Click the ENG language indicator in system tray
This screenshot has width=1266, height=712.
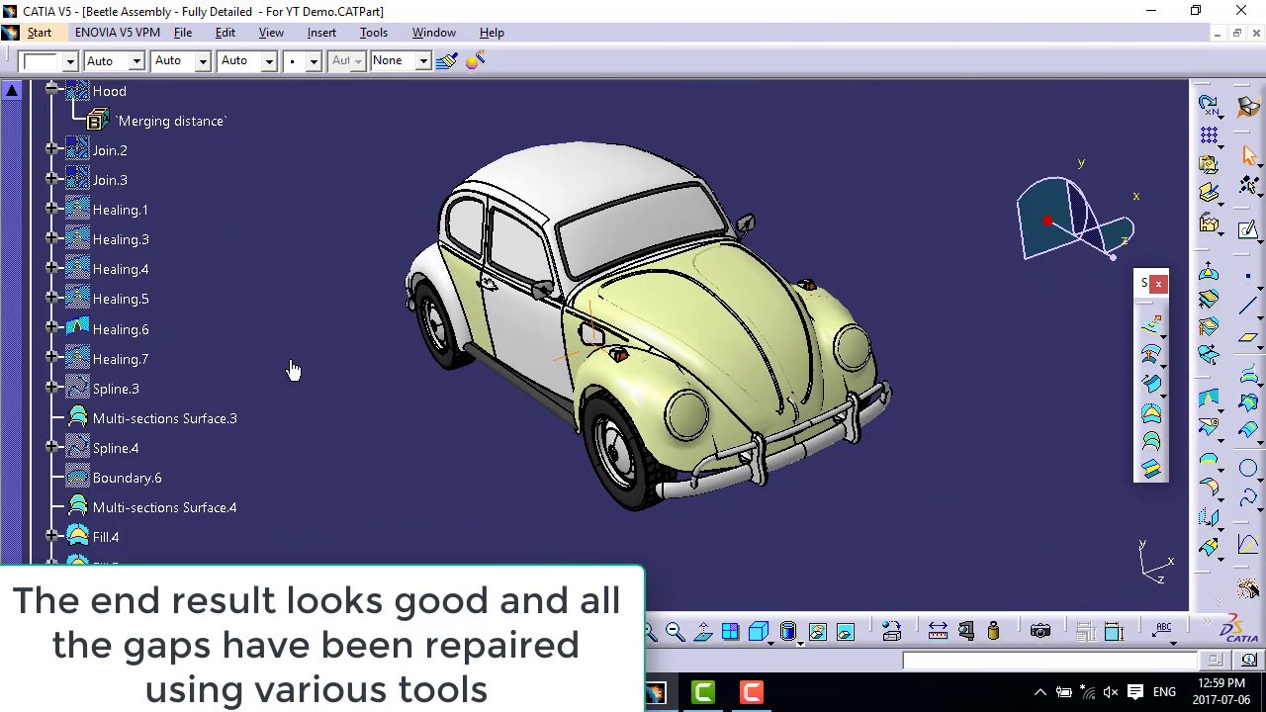coord(1164,692)
